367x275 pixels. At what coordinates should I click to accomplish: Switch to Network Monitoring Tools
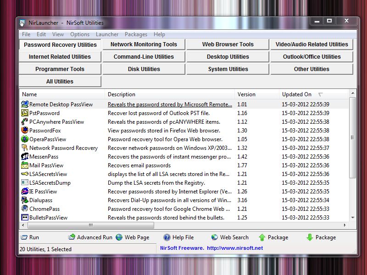[x=144, y=44]
